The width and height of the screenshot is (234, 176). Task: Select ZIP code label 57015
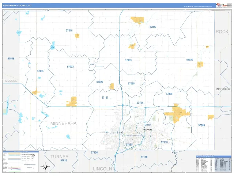click(x=64, y=161)
